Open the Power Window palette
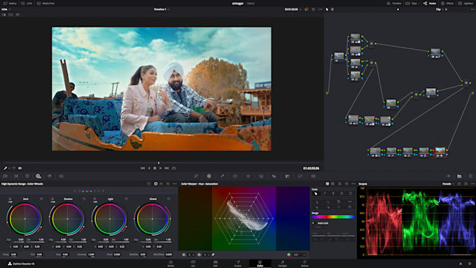Viewport: 476px width, 268px height. click(235, 176)
